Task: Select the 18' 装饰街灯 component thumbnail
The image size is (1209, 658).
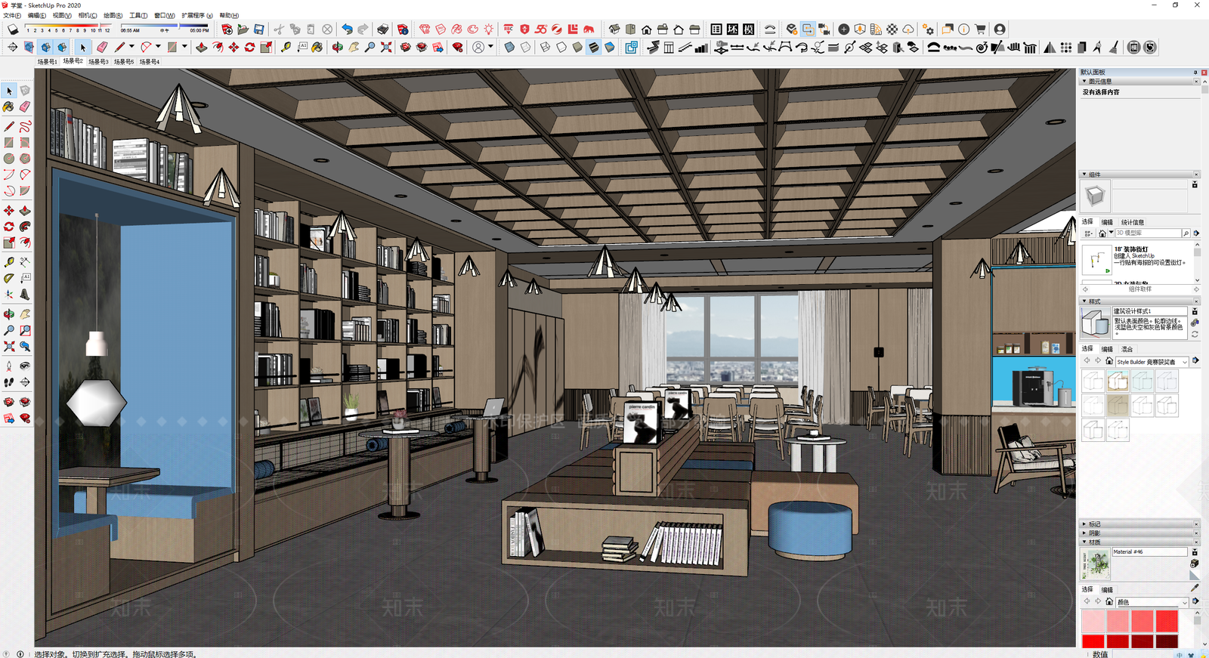Action: (1096, 261)
